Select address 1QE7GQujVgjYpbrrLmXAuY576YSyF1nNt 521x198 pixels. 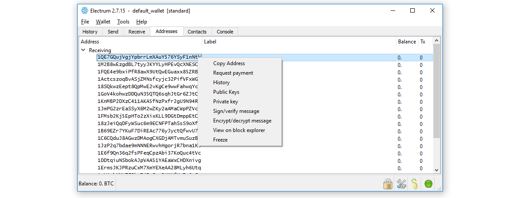click(149, 57)
